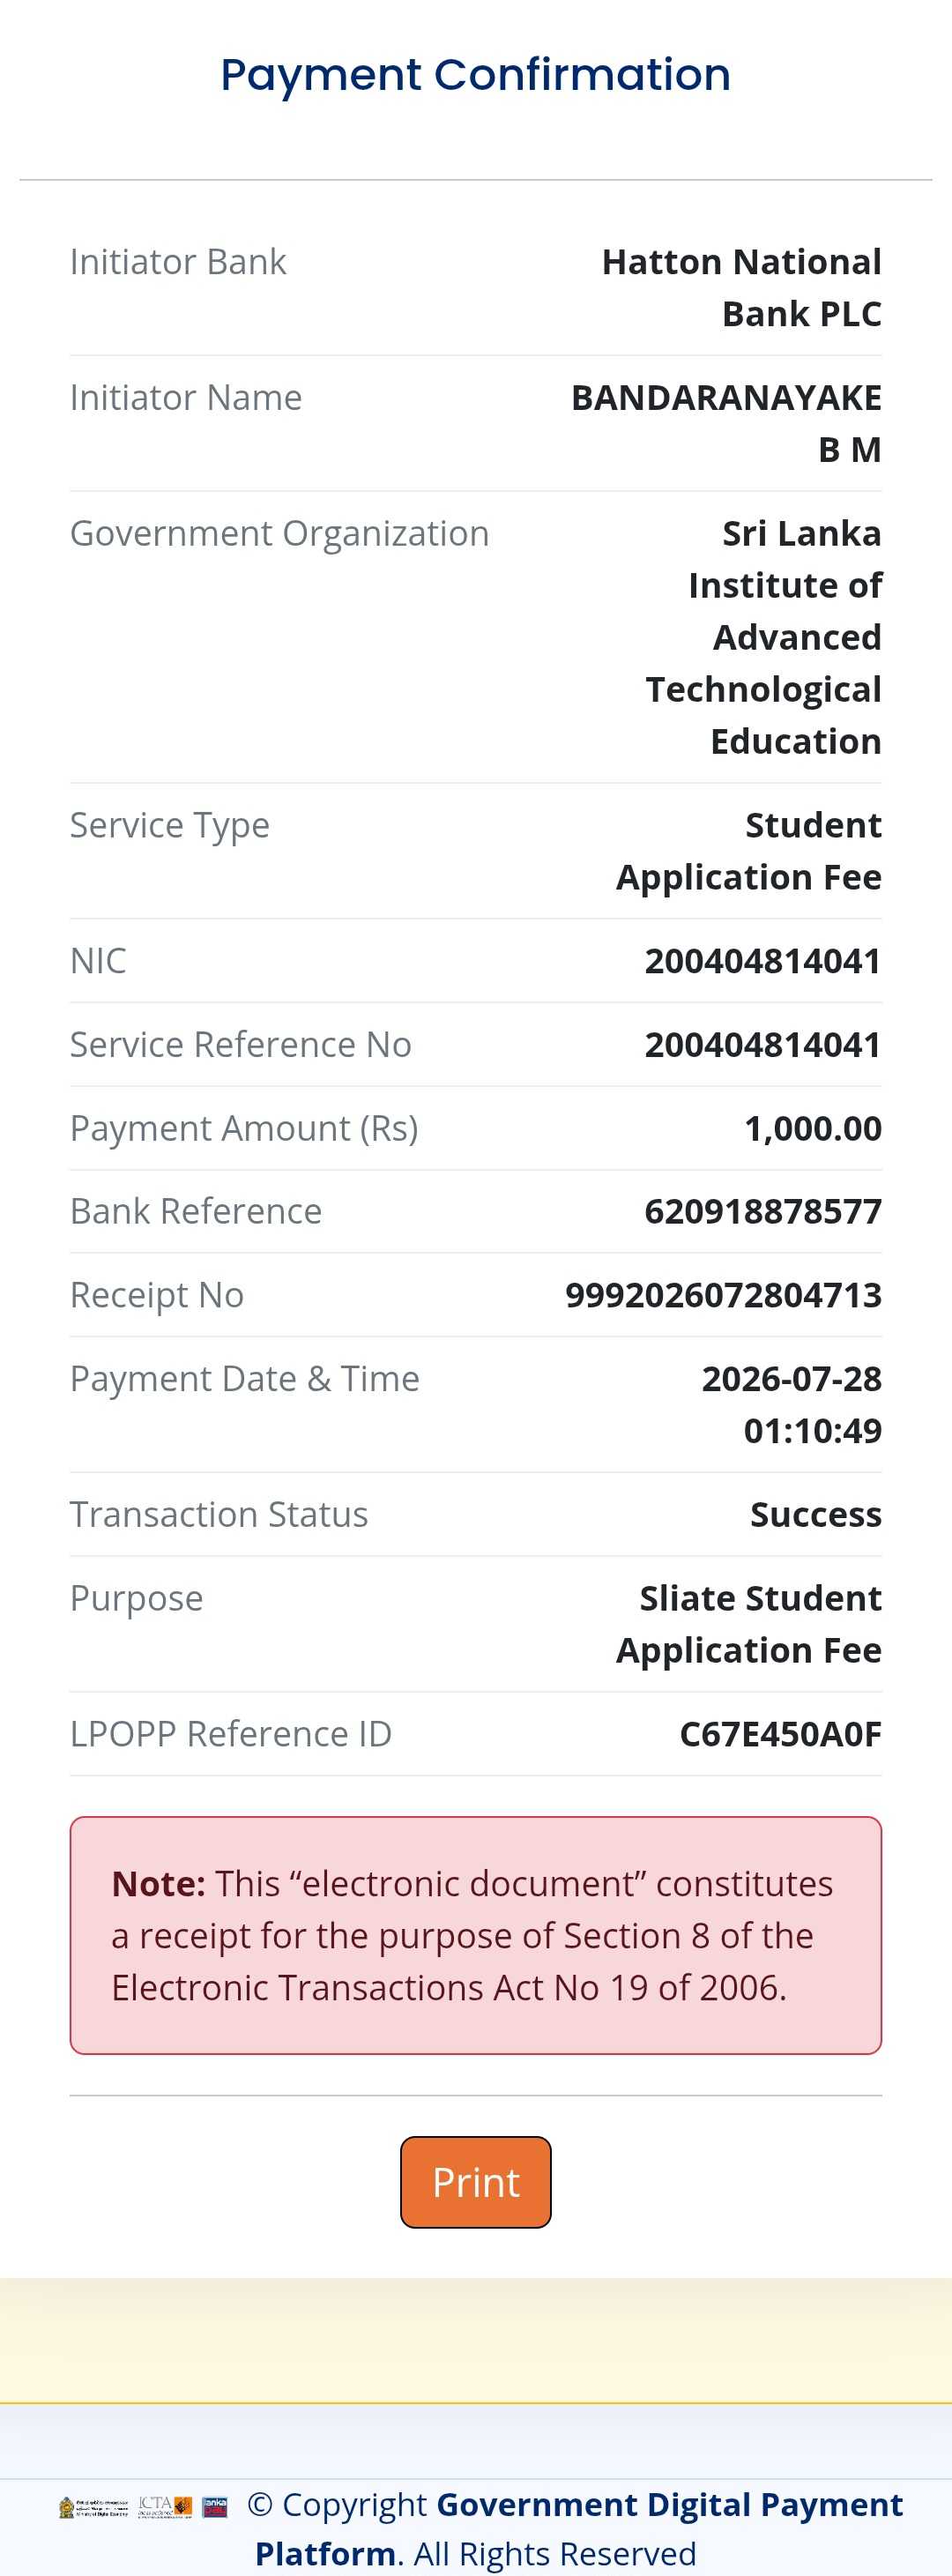952x2576 pixels.
Task: Click the Payment Amount value 1,000.00
Action: (x=813, y=1128)
